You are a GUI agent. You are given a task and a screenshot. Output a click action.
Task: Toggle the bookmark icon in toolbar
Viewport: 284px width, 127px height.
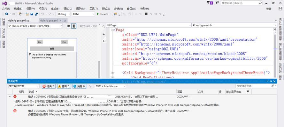[146, 14]
